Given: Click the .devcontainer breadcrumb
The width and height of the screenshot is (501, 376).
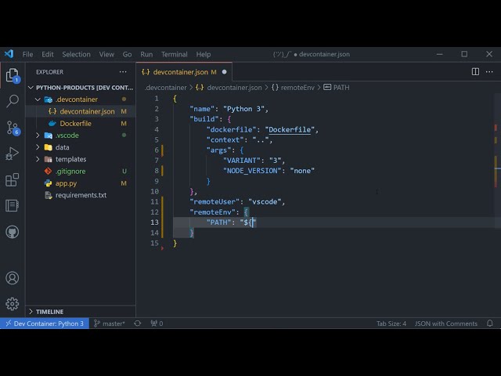Looking at the screenshot, I should pyautogui.click(x=165, y=87).
